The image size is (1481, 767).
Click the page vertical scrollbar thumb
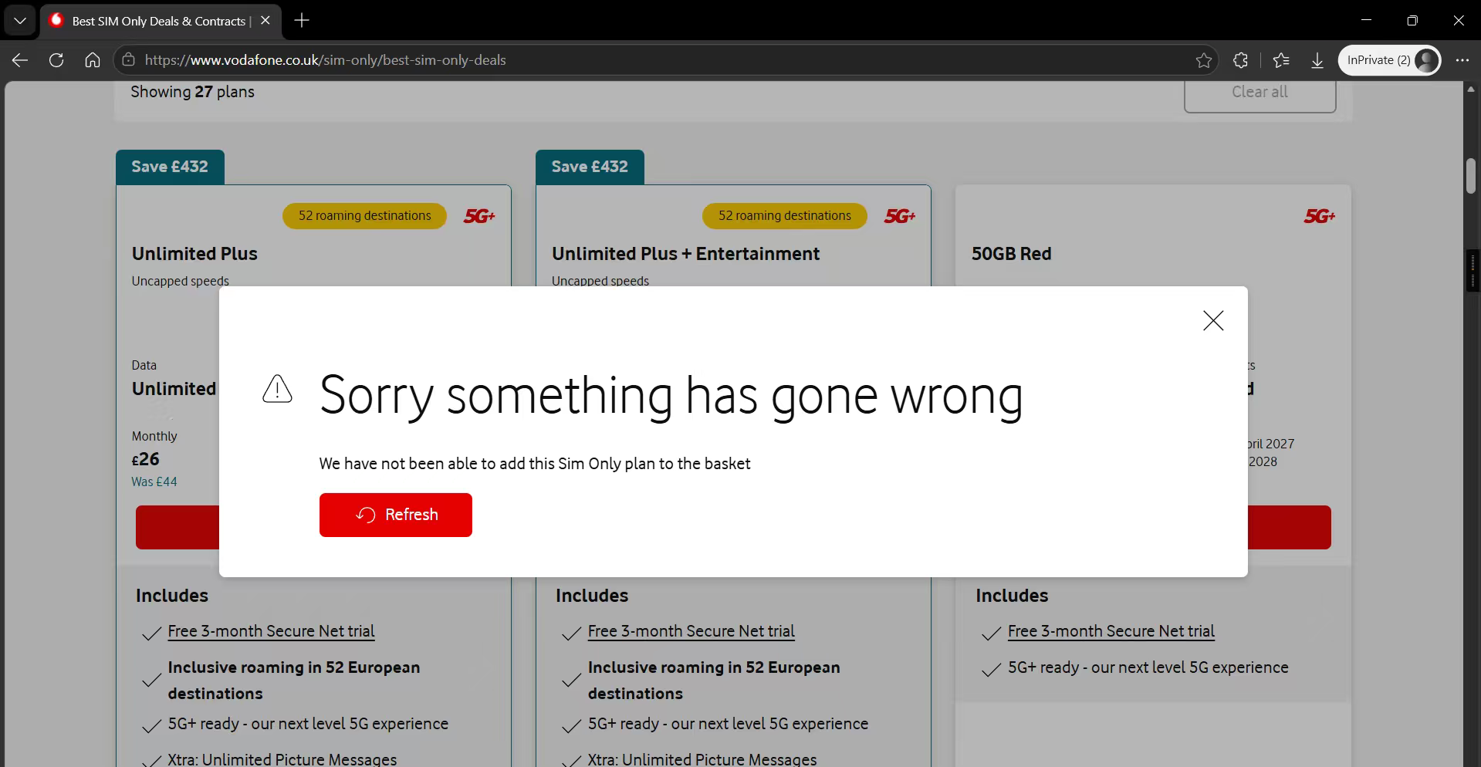click(1470, 176)
